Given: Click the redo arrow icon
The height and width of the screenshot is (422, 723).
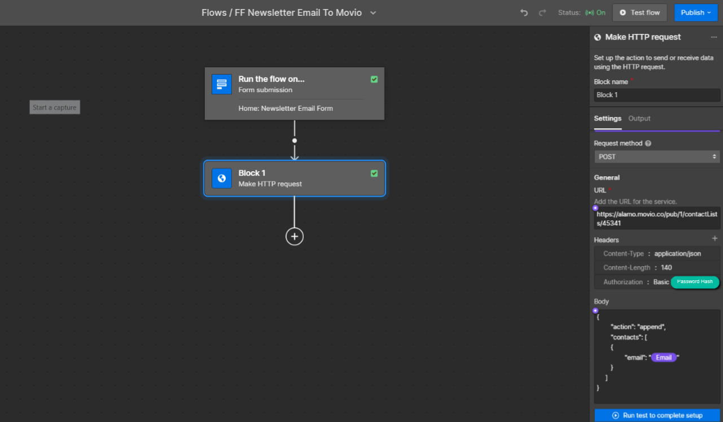Looking at the screenshot, I should pyautogui.click(x=542, y=12).
